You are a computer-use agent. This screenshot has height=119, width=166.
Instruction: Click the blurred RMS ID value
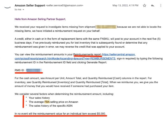[x=34, y=70]
